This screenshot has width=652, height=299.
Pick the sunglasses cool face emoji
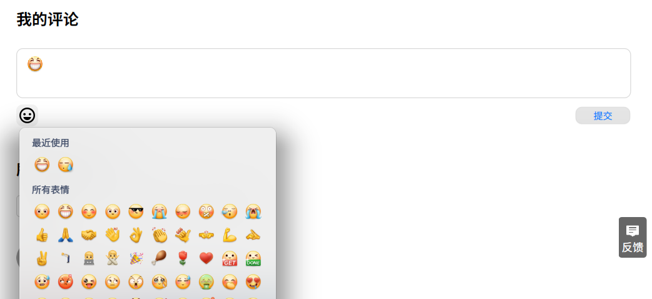[x=136, y=211]
